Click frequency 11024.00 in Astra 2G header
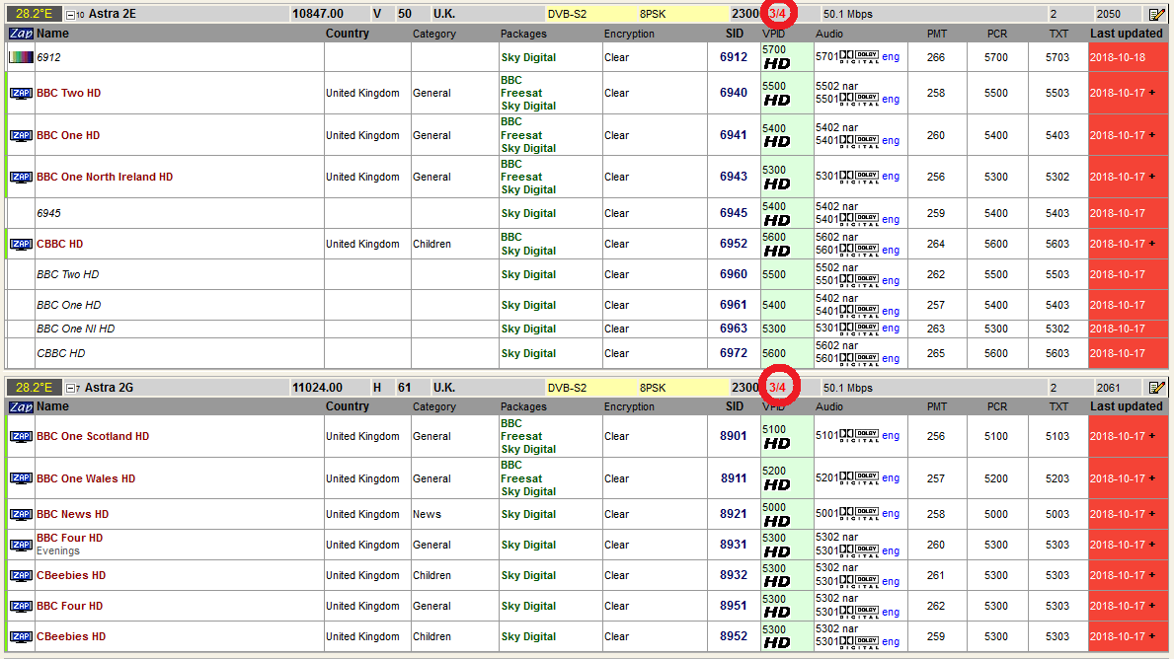The height and width of the screenshot is (659, 1174). (x=318, y=388)
